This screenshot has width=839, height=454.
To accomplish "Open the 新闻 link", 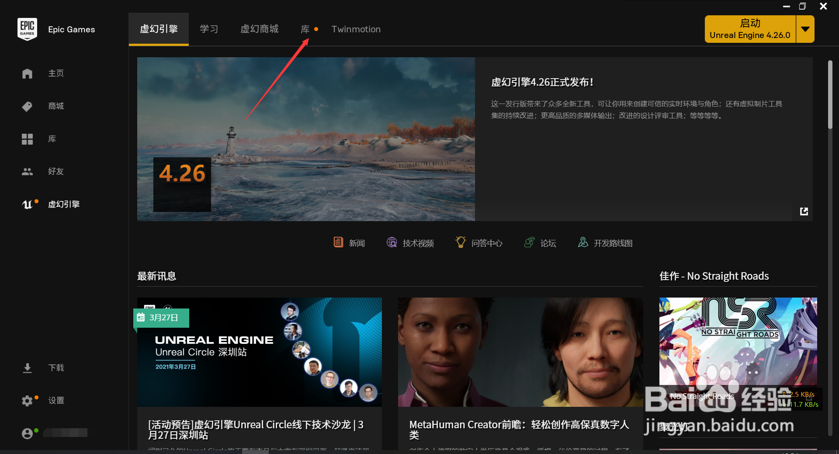I will 357,243.
